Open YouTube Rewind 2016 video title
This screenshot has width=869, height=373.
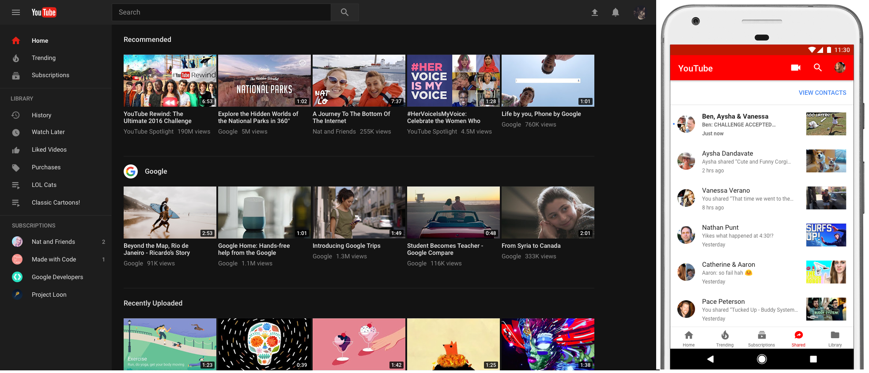[x=158, y=117]
